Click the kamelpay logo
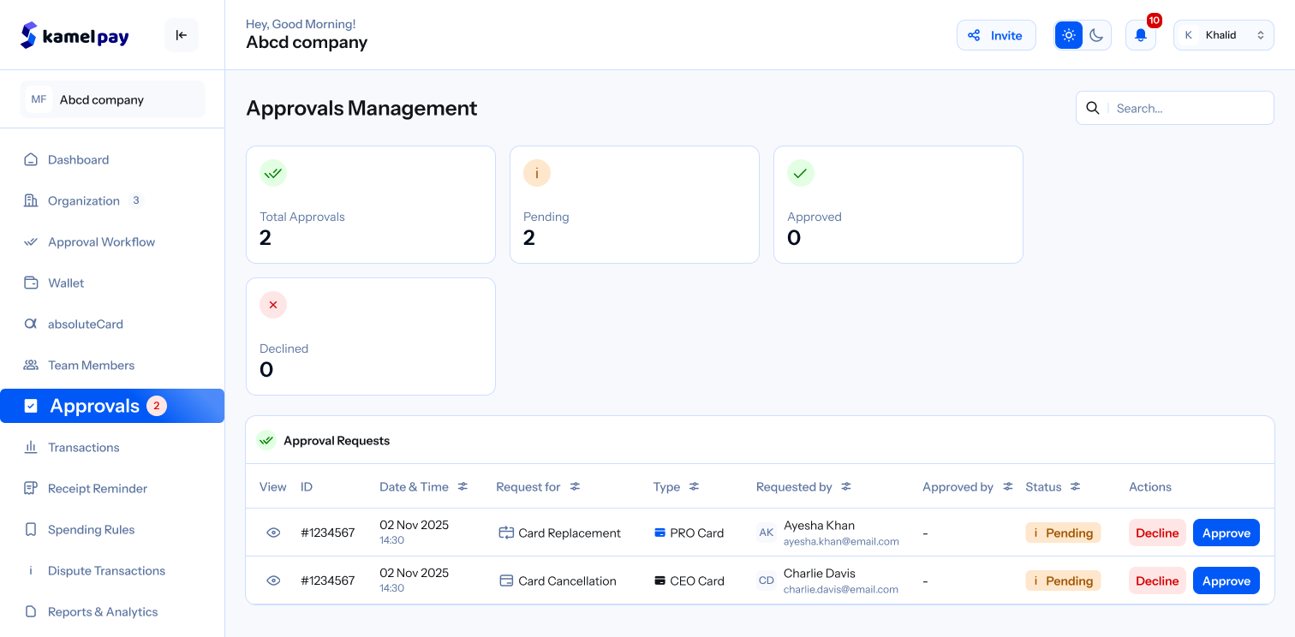This screenshot has height=637, width=1295. tap(75, 35)
